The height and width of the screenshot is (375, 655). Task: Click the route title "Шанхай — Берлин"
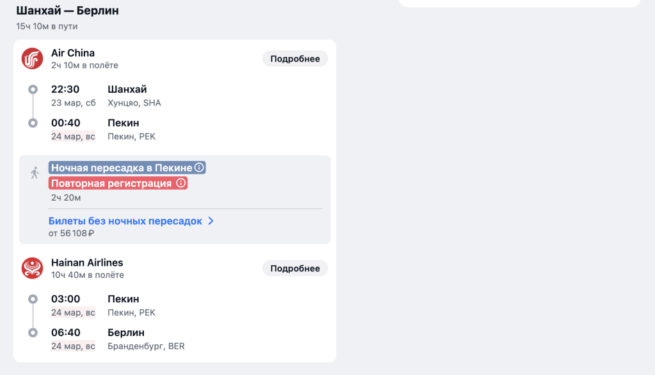pyautogui.click(x=67, y=10)
